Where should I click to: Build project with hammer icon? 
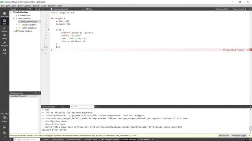tap(4, 137)
